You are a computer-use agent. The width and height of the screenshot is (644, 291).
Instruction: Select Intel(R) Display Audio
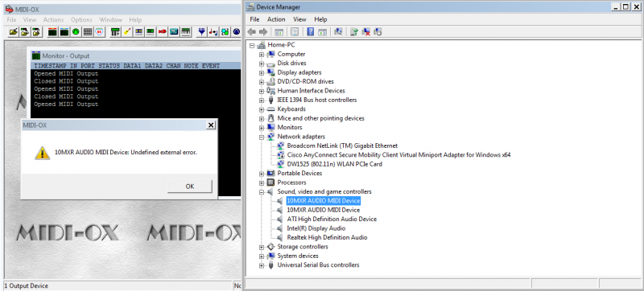click(x=316, y=228)
